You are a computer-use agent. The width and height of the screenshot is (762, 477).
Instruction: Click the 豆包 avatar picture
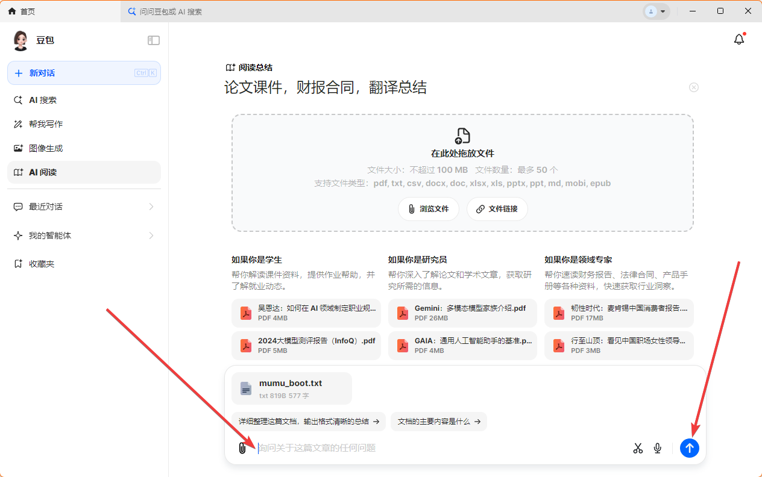tap(20, 40)
